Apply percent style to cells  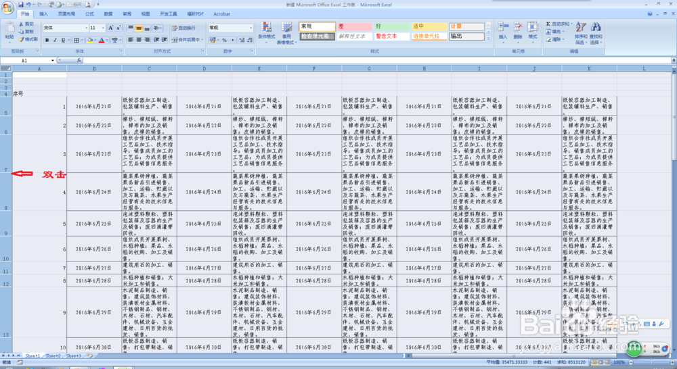pos(224,40)
